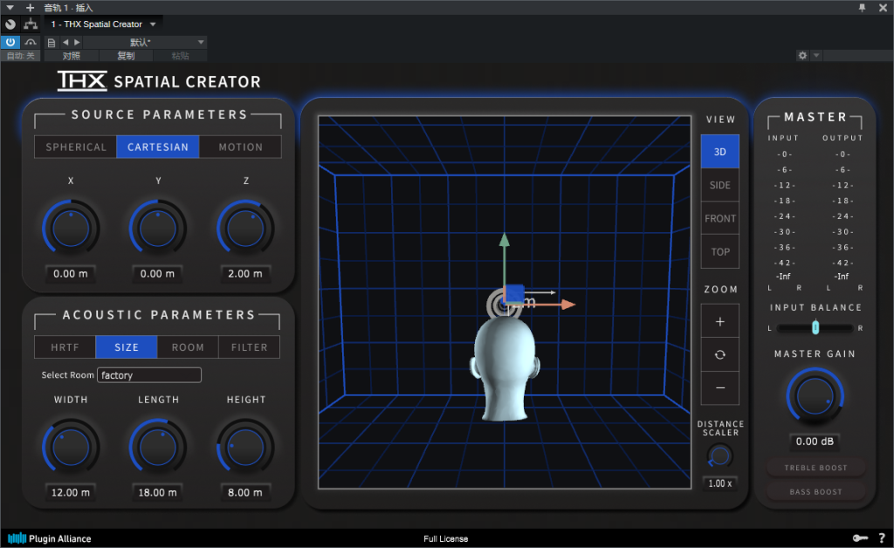Screen dimensions: 894x548
Task: Open the channel routing tree icon
Action: 31,24
